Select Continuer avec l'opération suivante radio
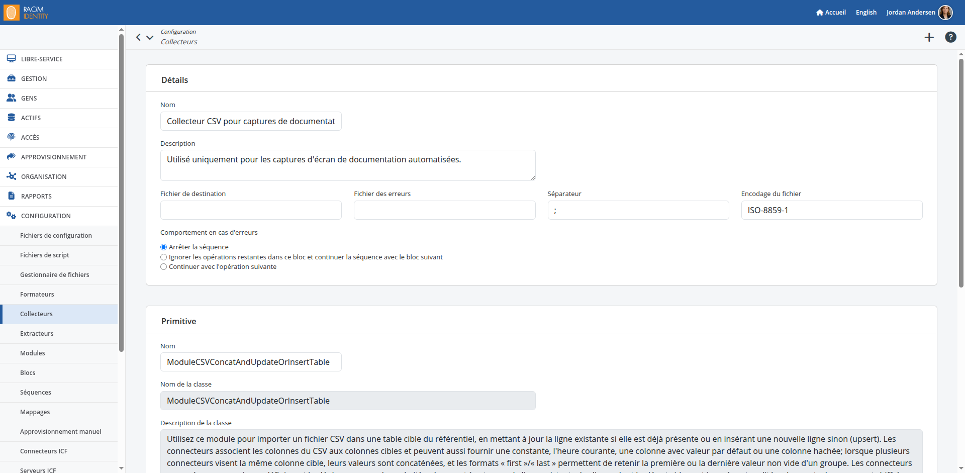 (x=163, y=267)
